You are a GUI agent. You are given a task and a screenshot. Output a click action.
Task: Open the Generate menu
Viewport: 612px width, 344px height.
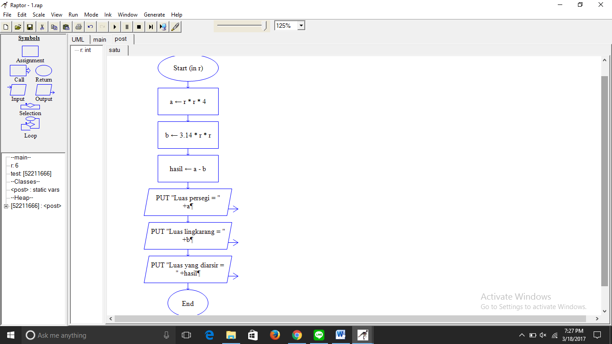click(x=155, y=15)
